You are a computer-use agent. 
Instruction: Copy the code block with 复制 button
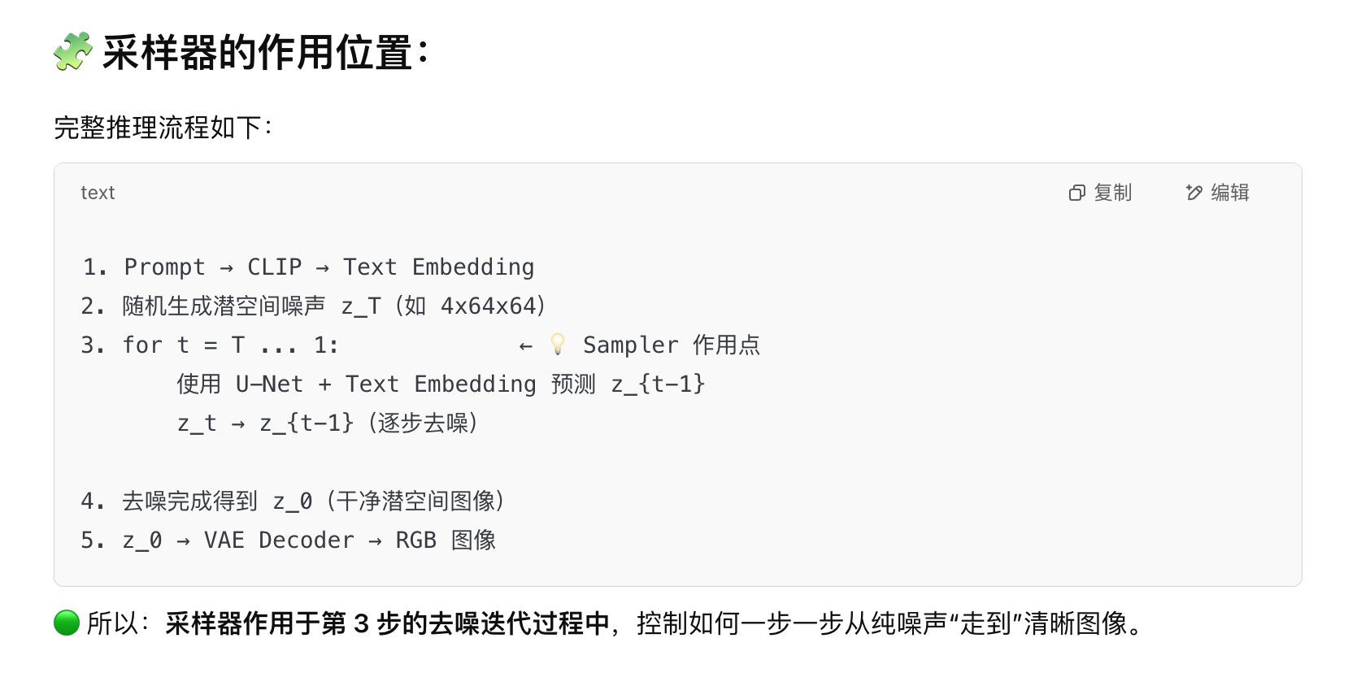point(1101,193)
